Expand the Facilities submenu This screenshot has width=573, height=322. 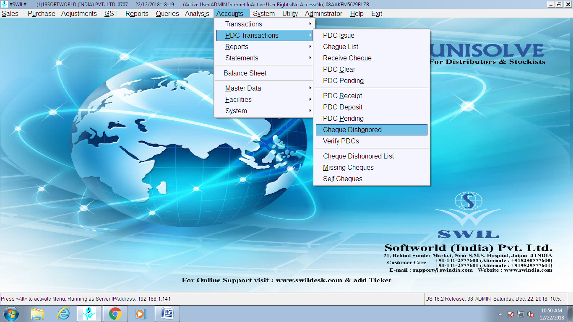(x=265, y=100)
